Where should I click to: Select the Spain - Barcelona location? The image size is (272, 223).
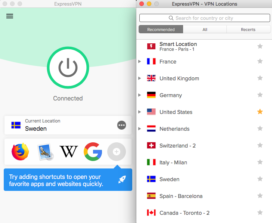tap(204, 196)
